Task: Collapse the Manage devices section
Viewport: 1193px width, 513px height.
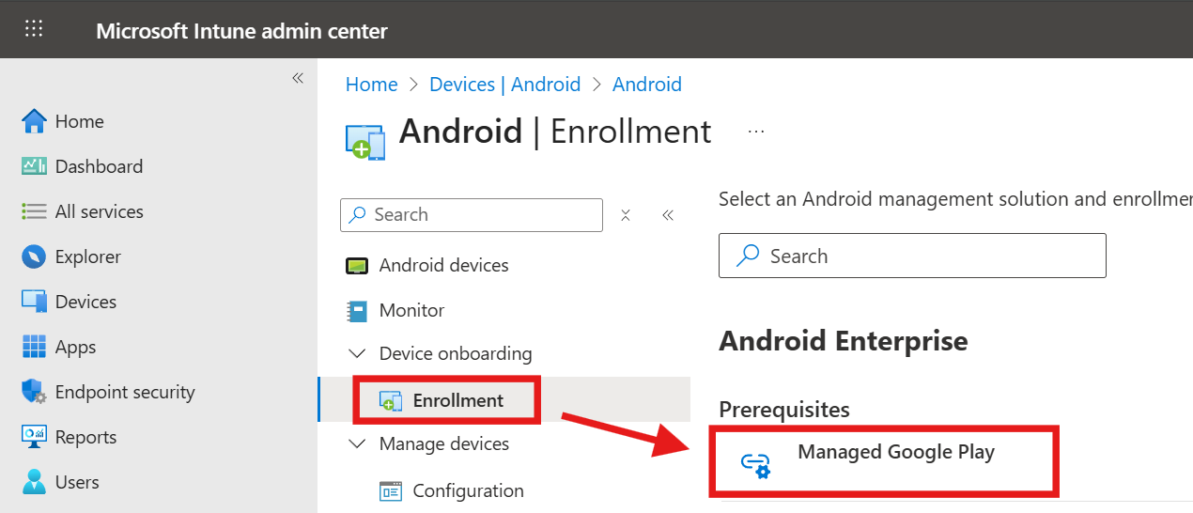Action: (357, 444)
